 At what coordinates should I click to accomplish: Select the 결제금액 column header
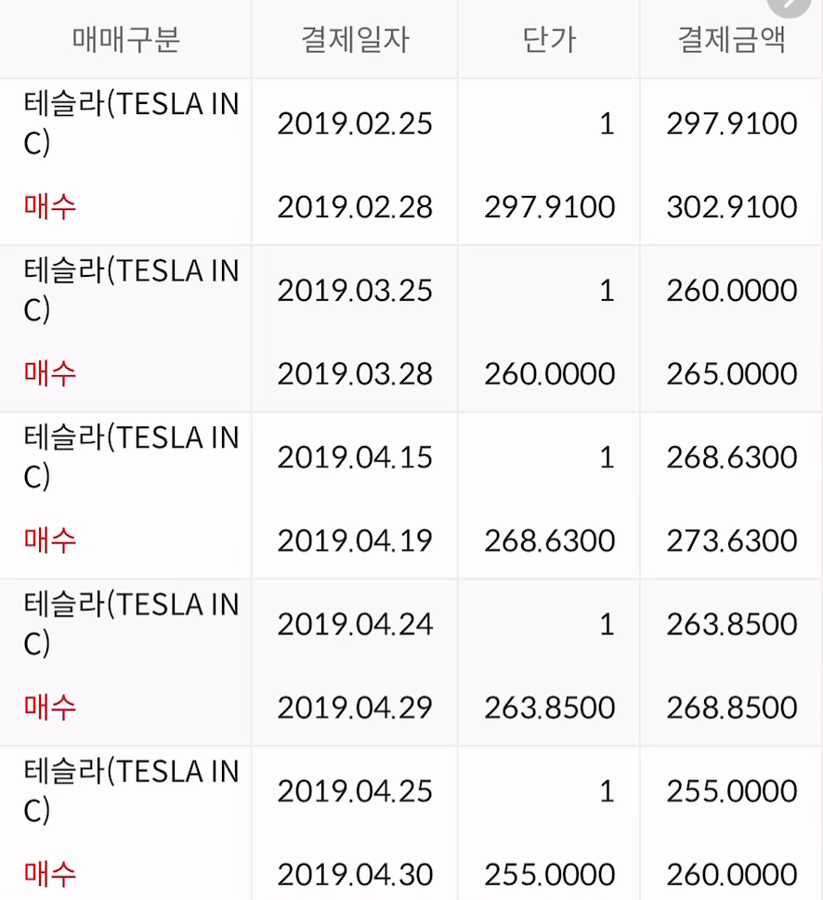pyautogui.click(x=731, y=39)
